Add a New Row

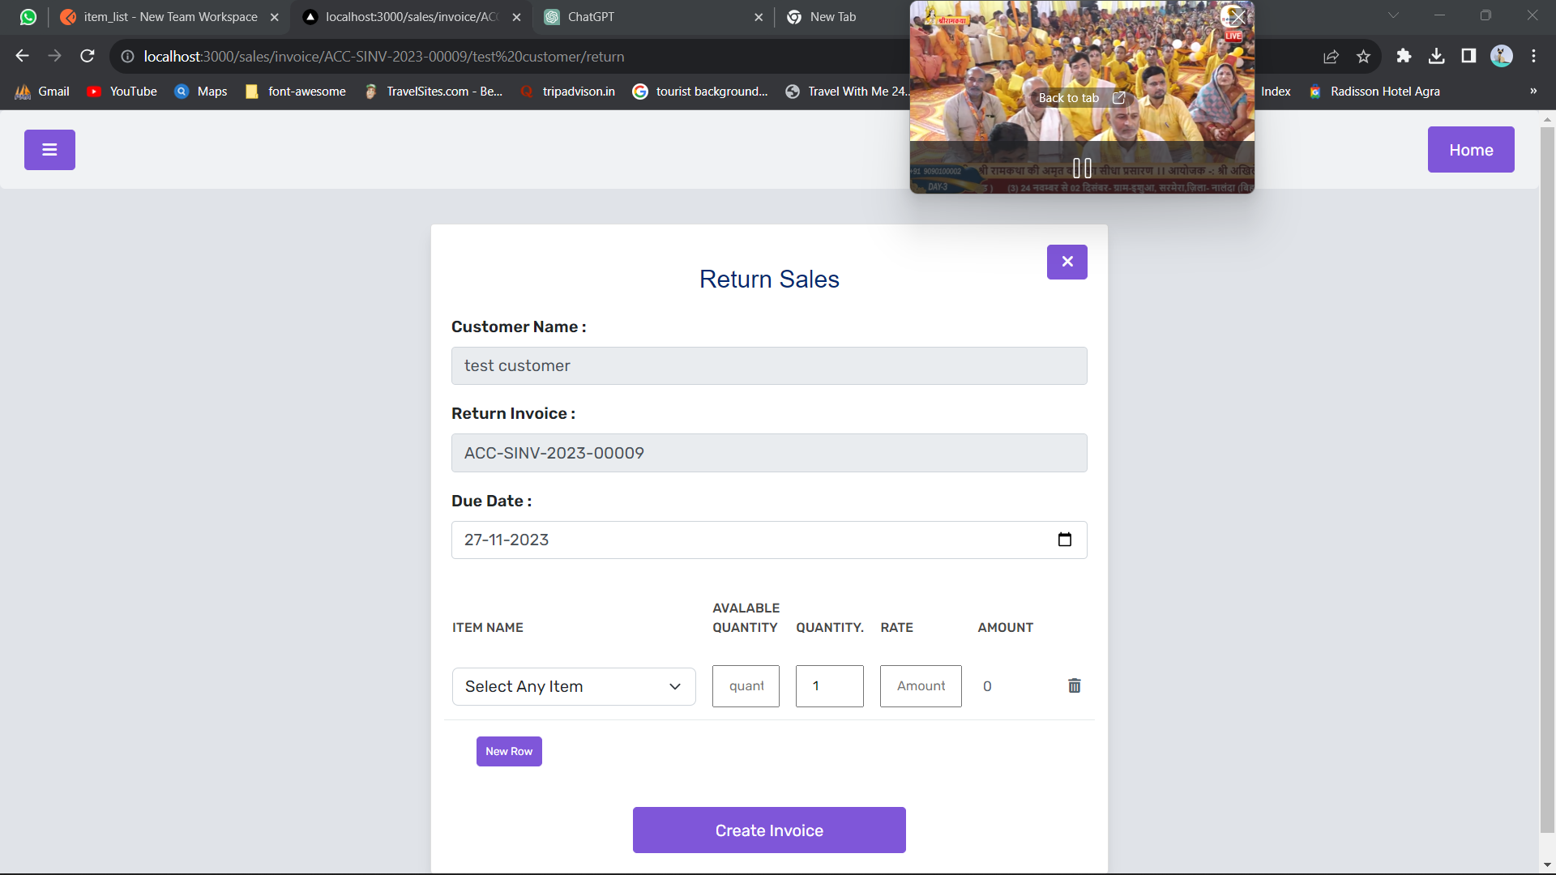coord(508,751)
